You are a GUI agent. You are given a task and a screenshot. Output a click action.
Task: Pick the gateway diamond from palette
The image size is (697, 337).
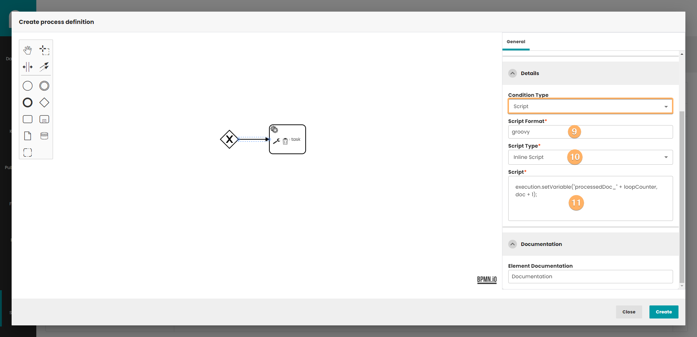pos(44,103)
